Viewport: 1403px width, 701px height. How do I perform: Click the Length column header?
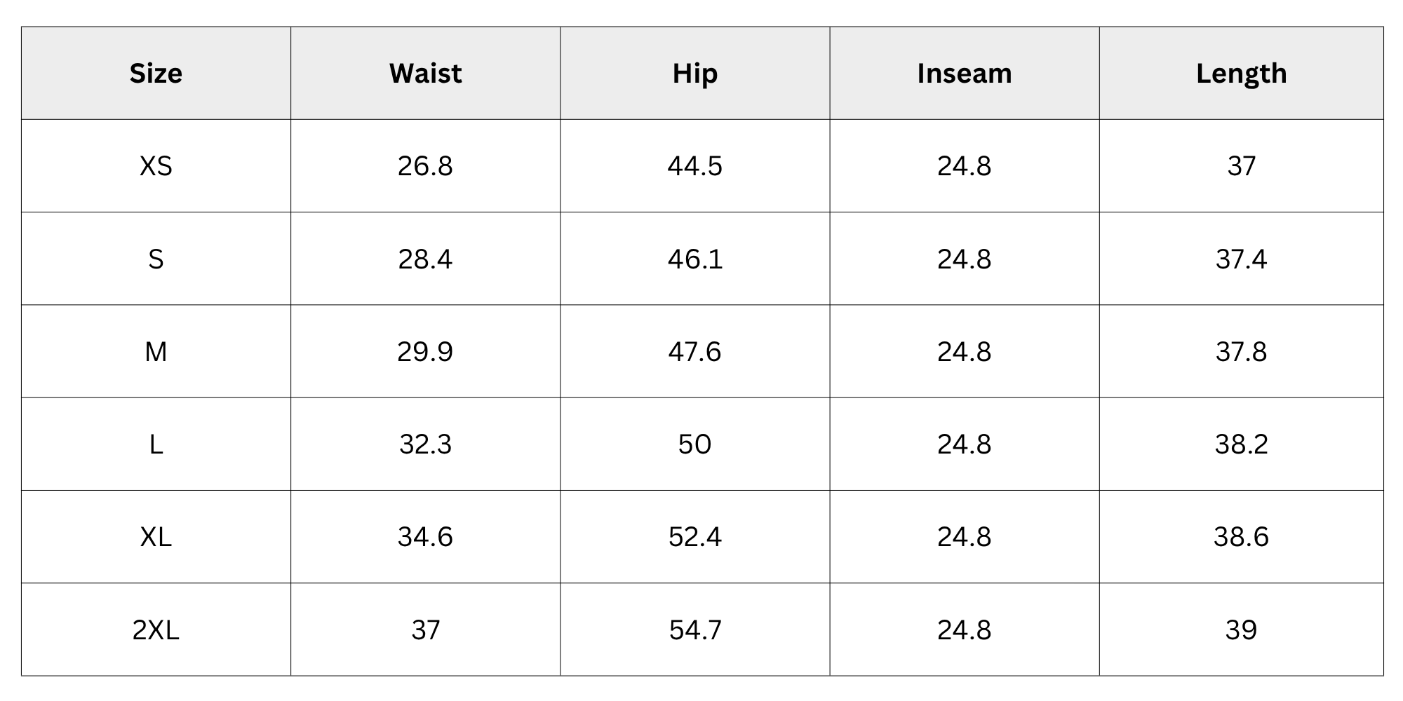click(x=1241, y=74)
